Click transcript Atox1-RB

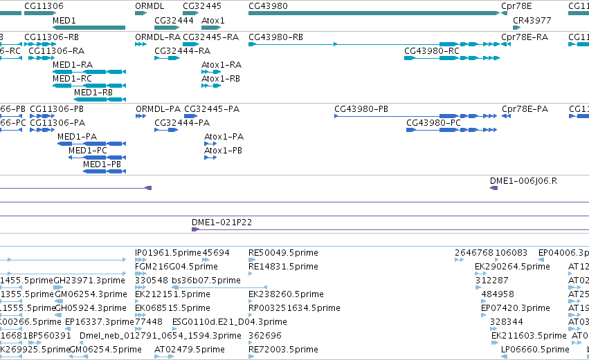click(x=211, y=86)
